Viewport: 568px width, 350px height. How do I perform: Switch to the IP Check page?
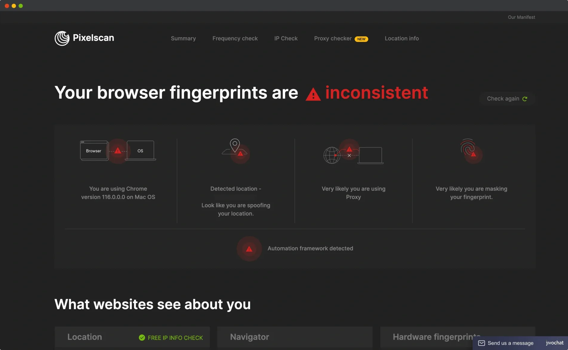pos(286,38)
